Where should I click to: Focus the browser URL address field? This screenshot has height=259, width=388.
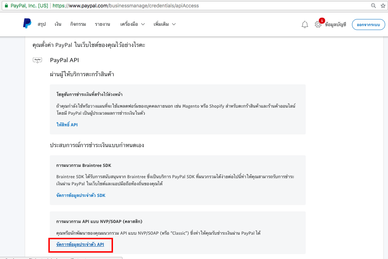pyautogui.click(x=212, y=6)
